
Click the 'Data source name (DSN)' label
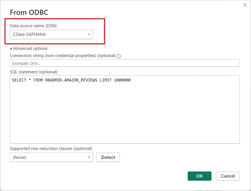pyautogui.click(x=33, y=26)
